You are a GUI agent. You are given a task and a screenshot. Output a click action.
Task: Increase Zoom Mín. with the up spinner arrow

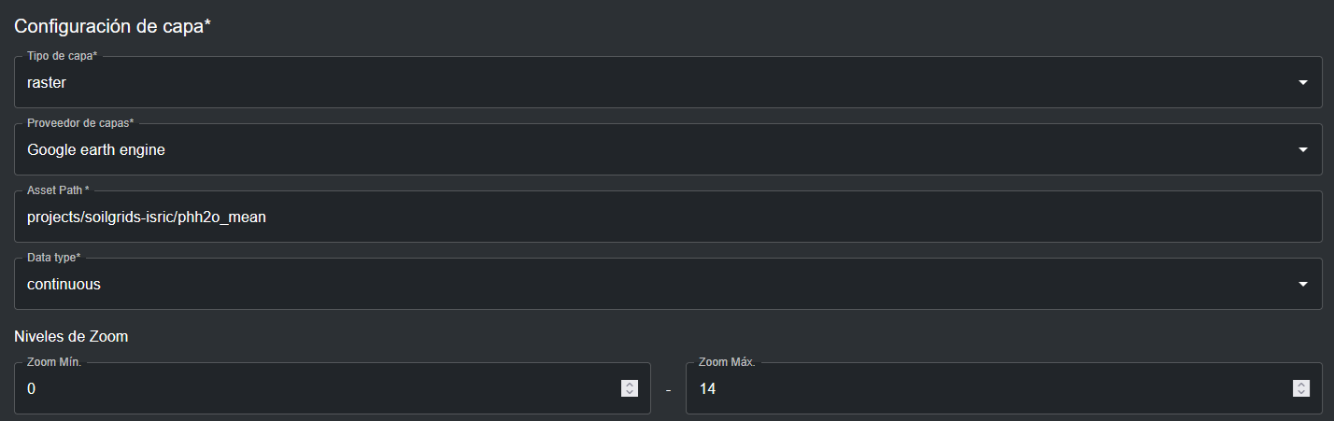coord(630,384)
